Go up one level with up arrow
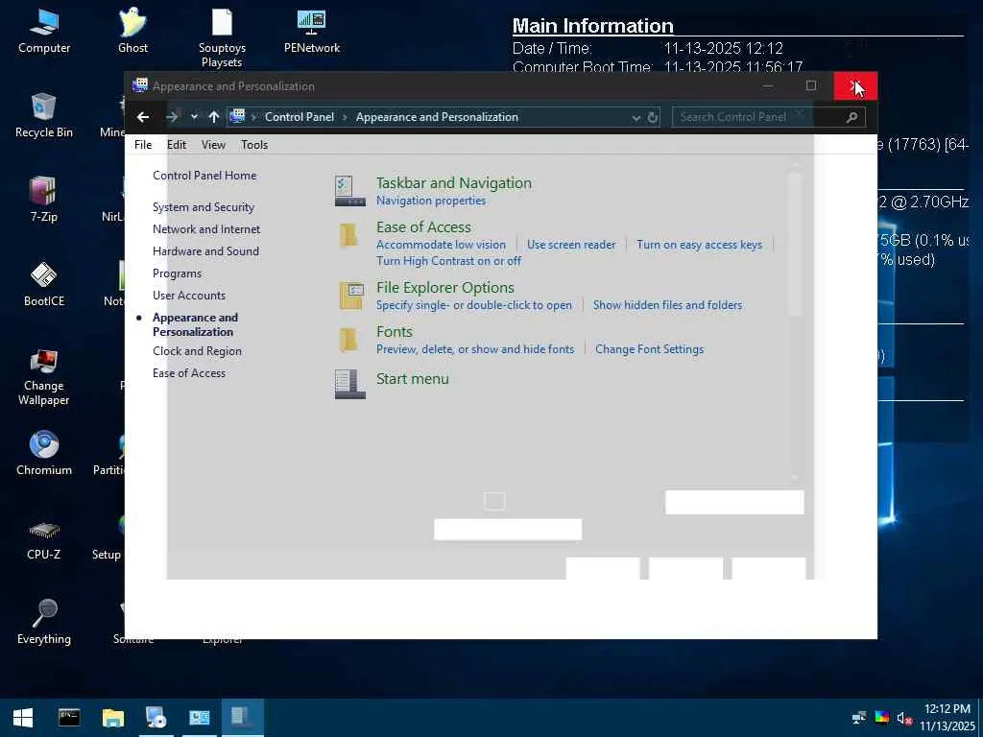 (x=214, y=117)
